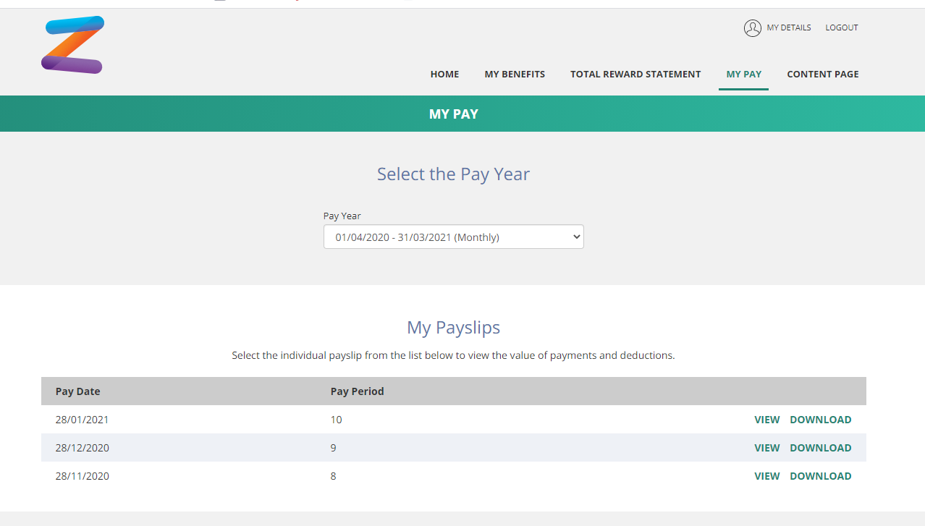The image size is (925, 526).
Task: Click the colorful Z logo
Action: (73, 45)
